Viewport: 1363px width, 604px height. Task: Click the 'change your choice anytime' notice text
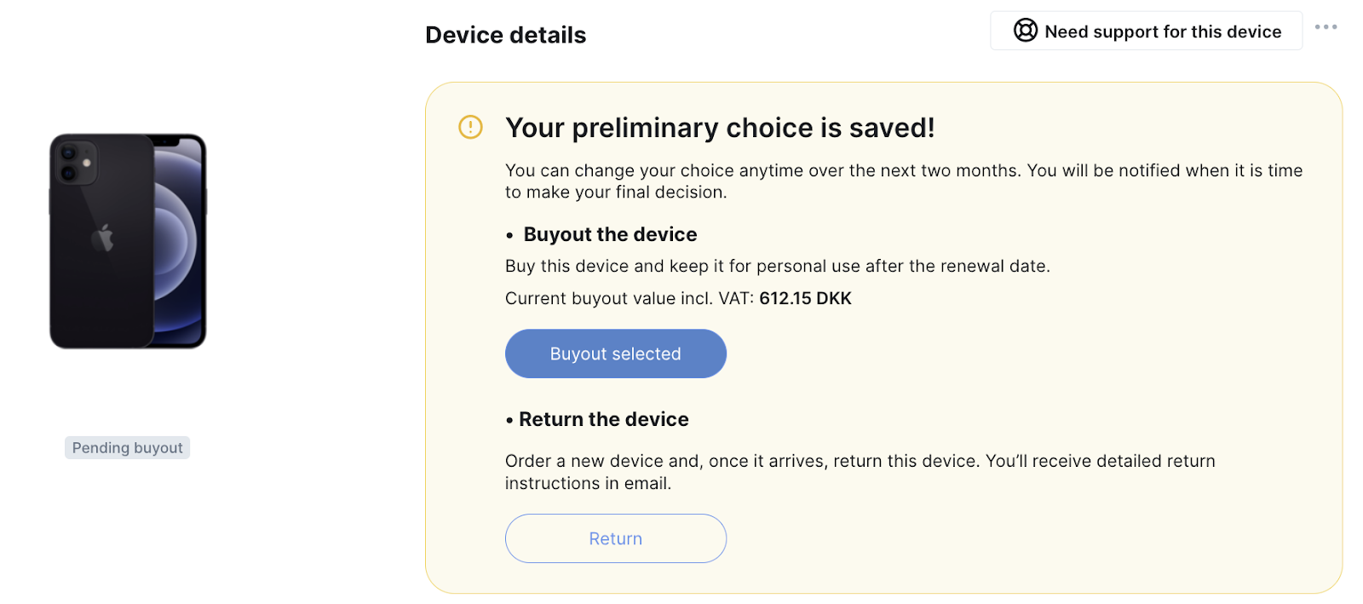click(904, 181)
